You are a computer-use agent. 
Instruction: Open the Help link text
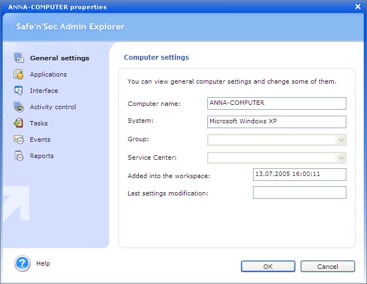[x=43, y=263]
